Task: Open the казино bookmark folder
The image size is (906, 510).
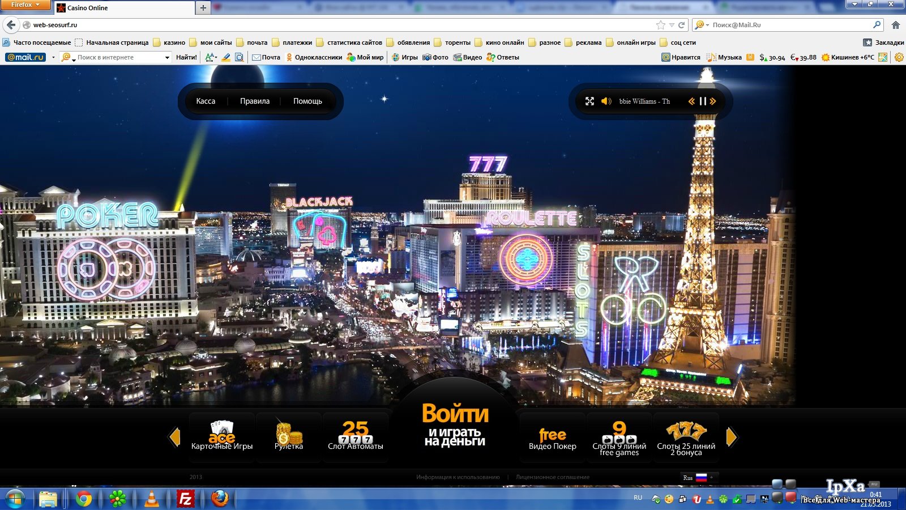Action: (x=169, y=42)
